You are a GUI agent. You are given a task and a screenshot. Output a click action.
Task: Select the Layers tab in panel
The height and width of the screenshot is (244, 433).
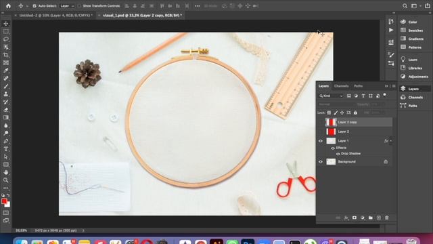pos(323,86)
